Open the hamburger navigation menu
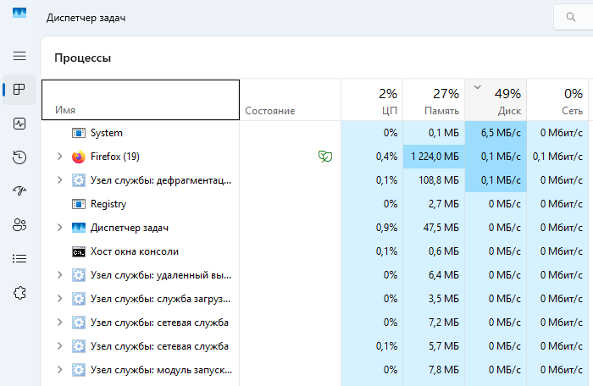The image size is (593, 386). coord(19,56)
